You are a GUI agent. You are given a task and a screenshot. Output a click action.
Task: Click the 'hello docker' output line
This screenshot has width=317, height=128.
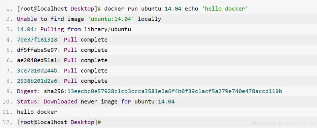[37, 112]
